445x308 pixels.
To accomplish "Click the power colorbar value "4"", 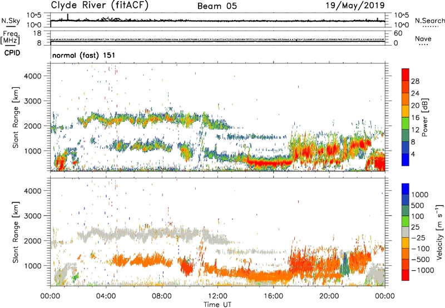I will [413, 155].
